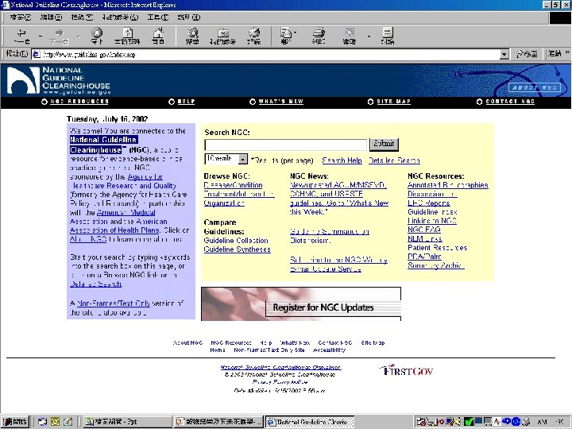
Task: Open the Guideline Syntheses link
Action: pos(237,249)
